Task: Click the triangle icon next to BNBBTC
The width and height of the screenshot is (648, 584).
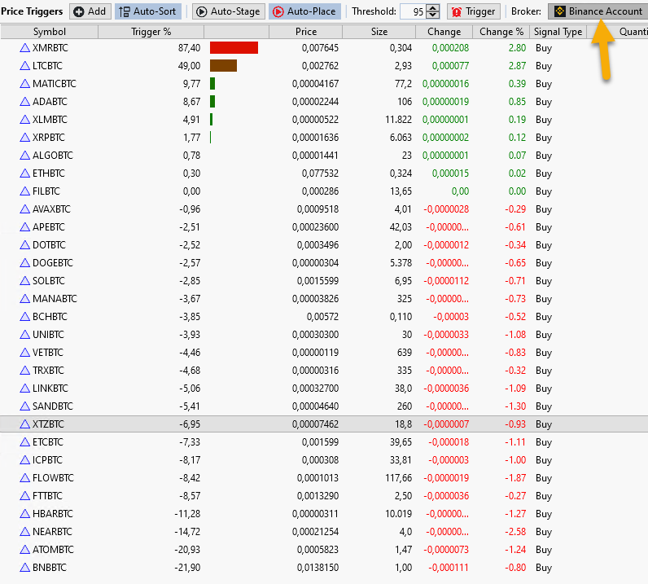Action: [x=24, y=568]
